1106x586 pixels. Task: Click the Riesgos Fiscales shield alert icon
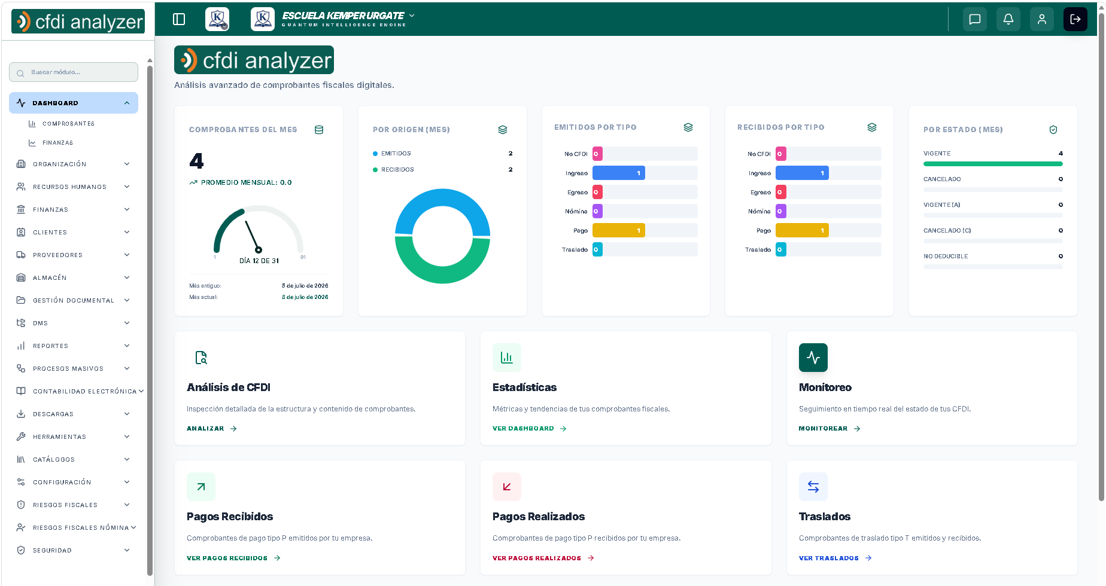(x=21, y=505)
